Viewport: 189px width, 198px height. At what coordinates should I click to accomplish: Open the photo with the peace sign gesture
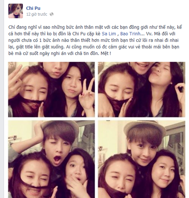click(51, 90)
